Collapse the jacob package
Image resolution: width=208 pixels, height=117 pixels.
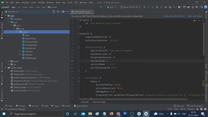pyautogui.click(x=14, y=29)
